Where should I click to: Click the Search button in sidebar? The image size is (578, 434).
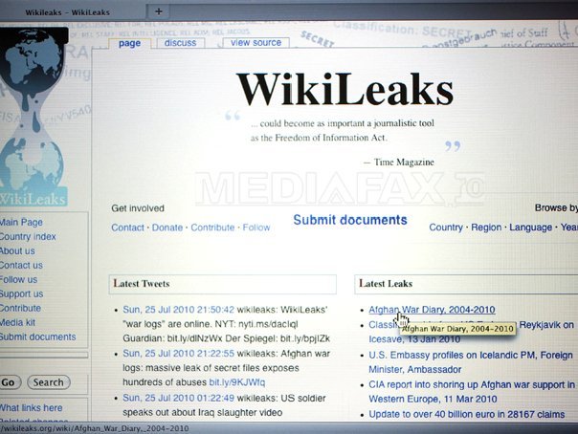pyautogui.click(x=48, y=382)
